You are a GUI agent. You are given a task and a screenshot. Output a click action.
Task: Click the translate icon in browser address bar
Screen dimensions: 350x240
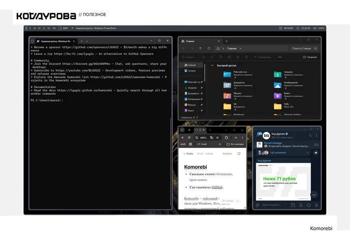212,138
